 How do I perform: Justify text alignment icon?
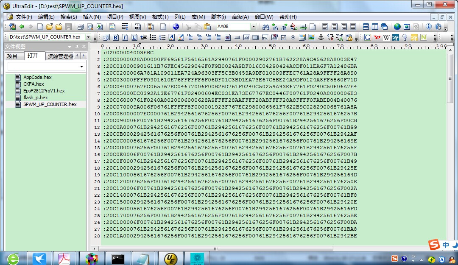click(x=353, y=27)
